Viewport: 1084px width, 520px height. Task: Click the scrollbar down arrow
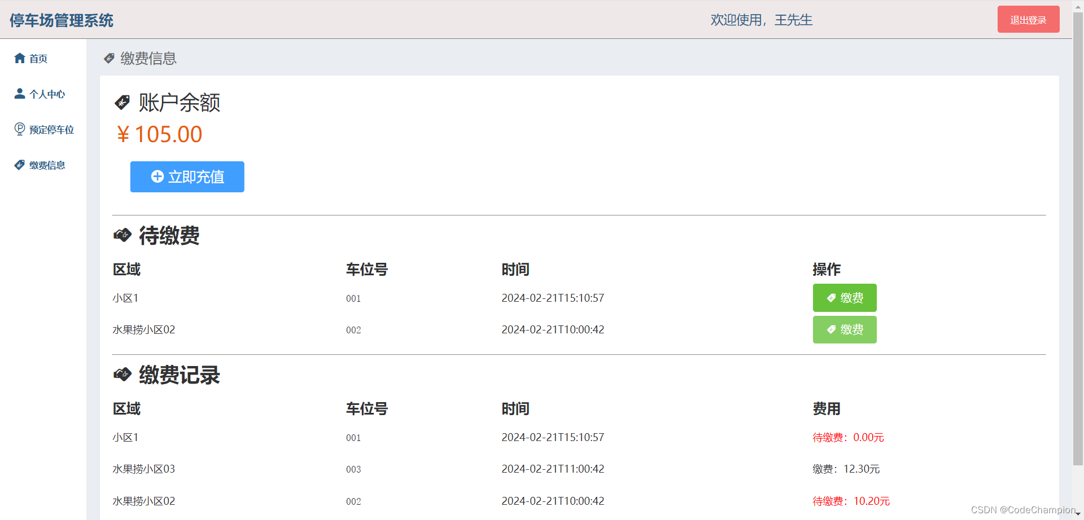pos(1078,514)
